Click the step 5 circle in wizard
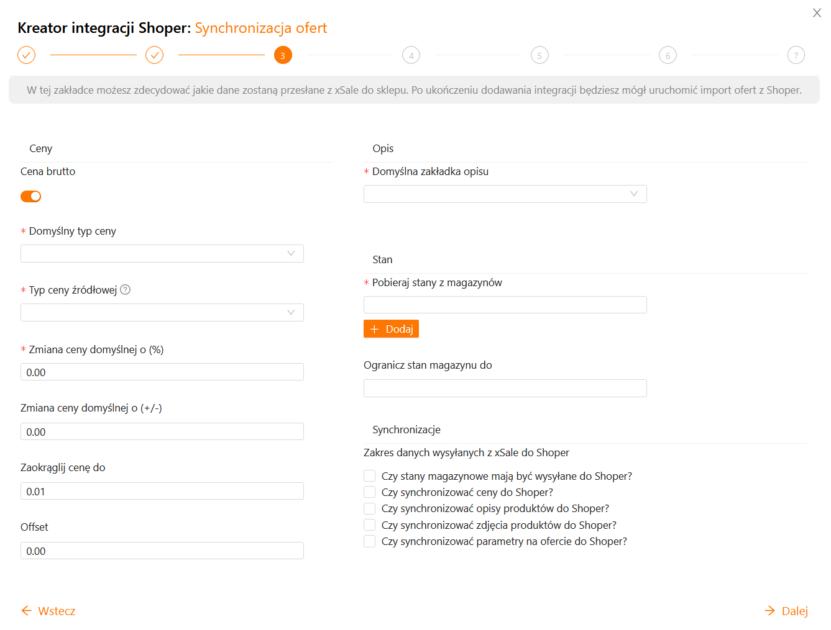831x630 pixels. coord(539,55)
